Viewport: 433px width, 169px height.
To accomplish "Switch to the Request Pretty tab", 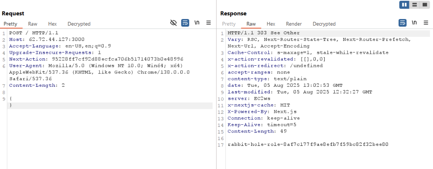I will point(10,24).
